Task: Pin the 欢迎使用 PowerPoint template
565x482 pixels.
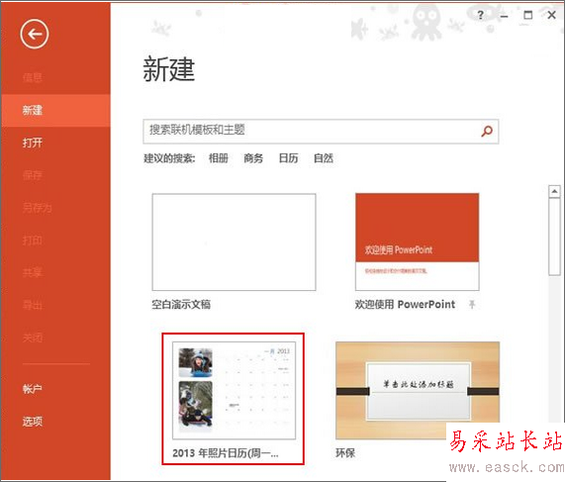Action: [472, 305]
